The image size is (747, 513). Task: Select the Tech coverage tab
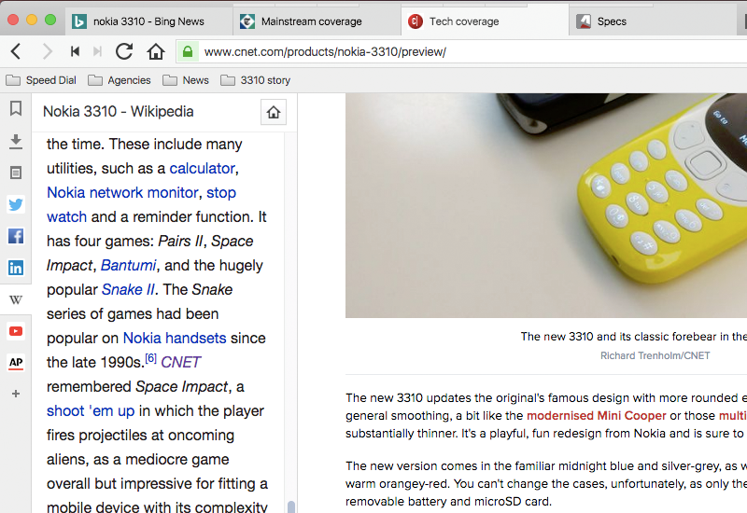click(485, 21)
